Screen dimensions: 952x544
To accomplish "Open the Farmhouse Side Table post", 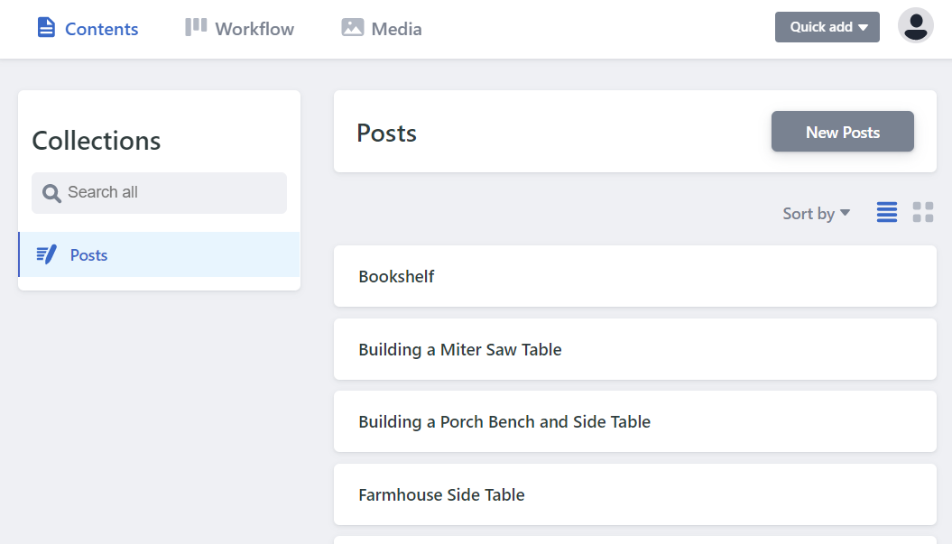I will pos(634,494).
